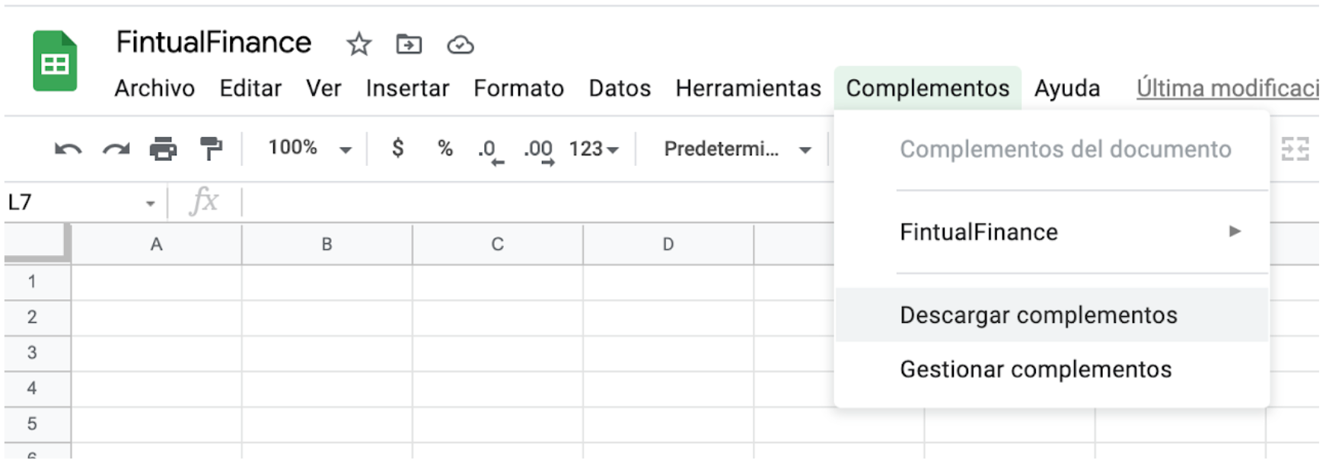Click the redo arrow icon
1326x463 pixels.
(x=116, y=149)
